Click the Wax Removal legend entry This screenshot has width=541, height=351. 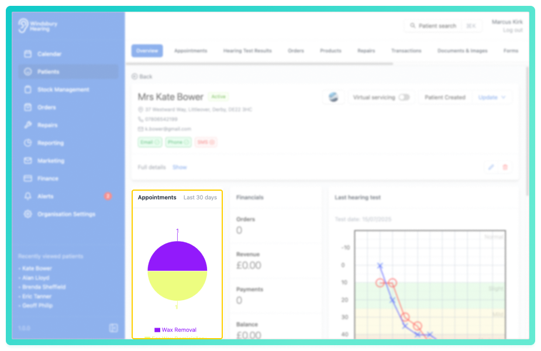(175, 330)
